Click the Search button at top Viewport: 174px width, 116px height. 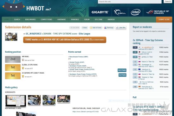click(168, 2)
